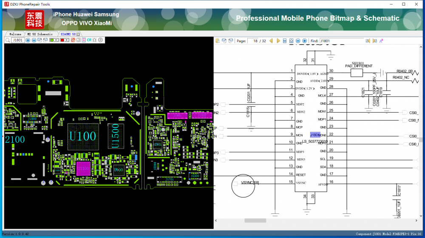This screenshot has height=238, width=425.
Task: Click the zoom out button on bitmap toolbar
Action: tap(34, 40)
